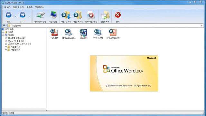Open the 도구(T) menu
Screen dimensions: 206x116
click(29, 7)
